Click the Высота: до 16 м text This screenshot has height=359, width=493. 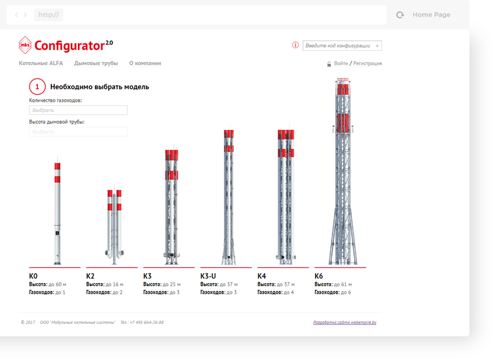pyautogui.click(x=104, y=284)
